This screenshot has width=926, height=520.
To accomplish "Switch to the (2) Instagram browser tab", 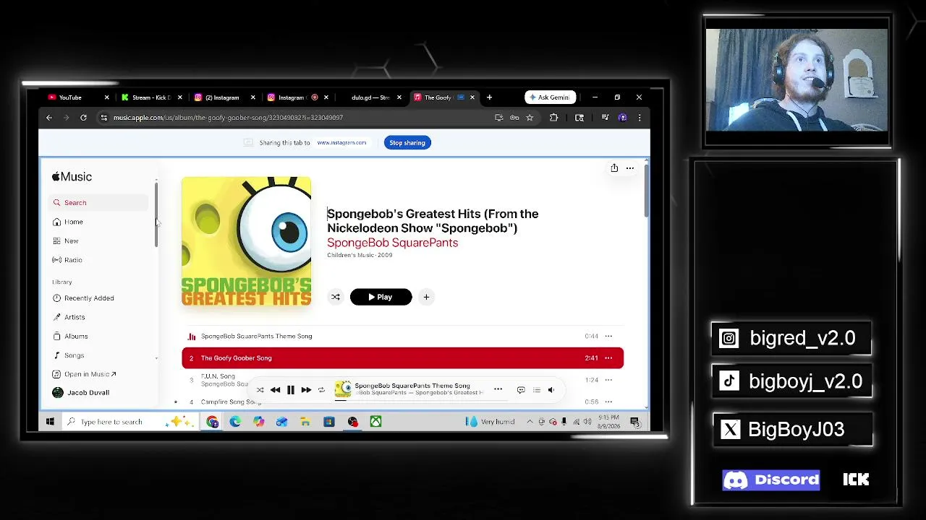I will (224, 97).
